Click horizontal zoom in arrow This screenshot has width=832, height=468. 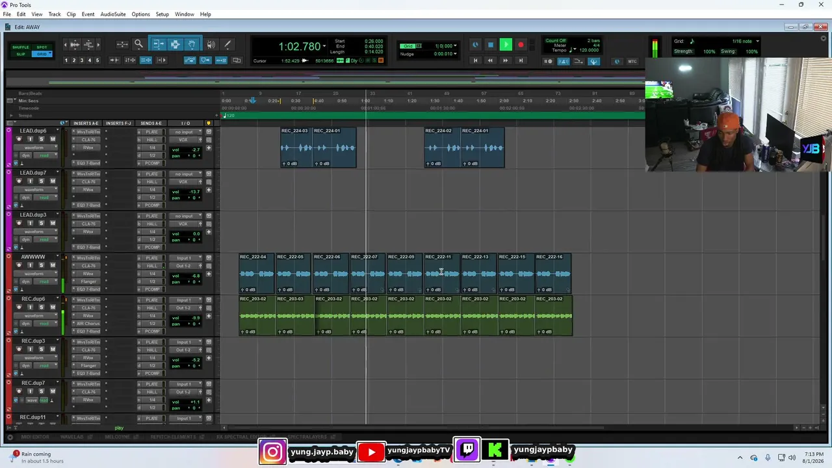pos(99,44)
